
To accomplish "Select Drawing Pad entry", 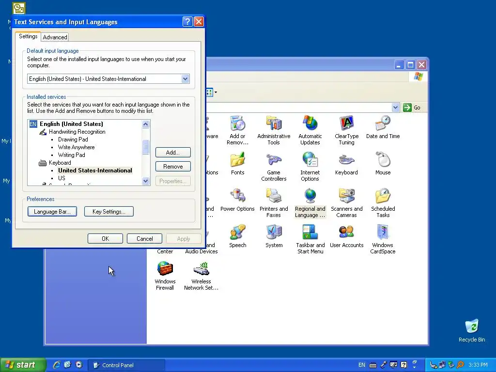I will click(x=73, y=139).
